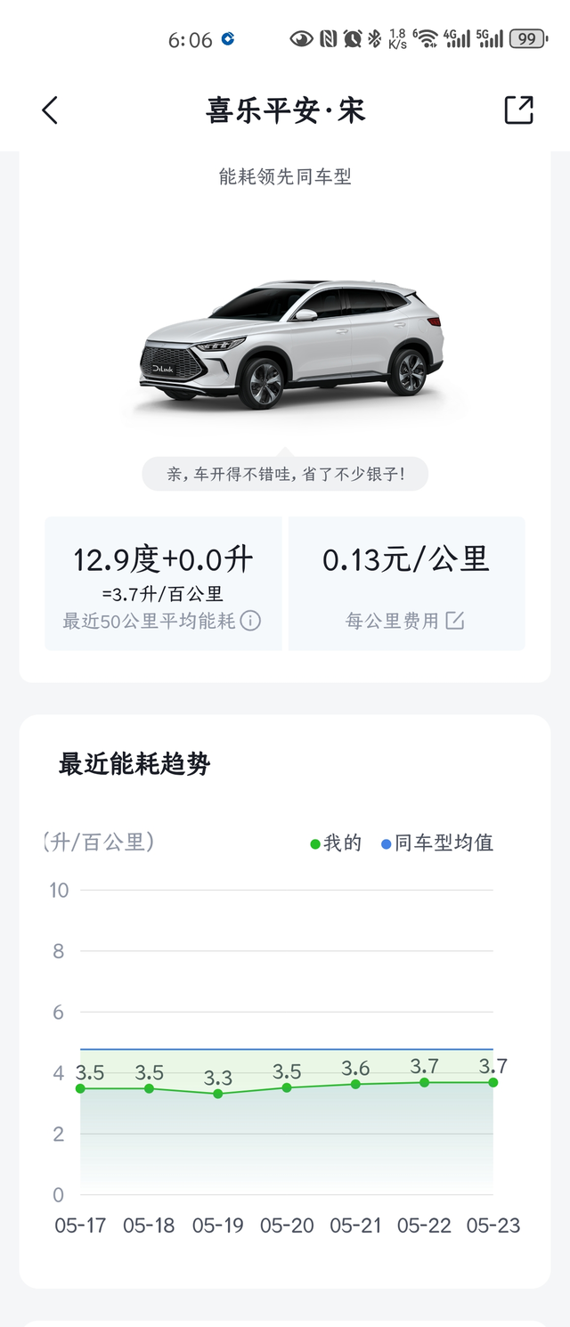The height and width of the screenshot is (1327, 570).
Task: Select the 05-23 data point on chart
Action: coord(493,1082)
